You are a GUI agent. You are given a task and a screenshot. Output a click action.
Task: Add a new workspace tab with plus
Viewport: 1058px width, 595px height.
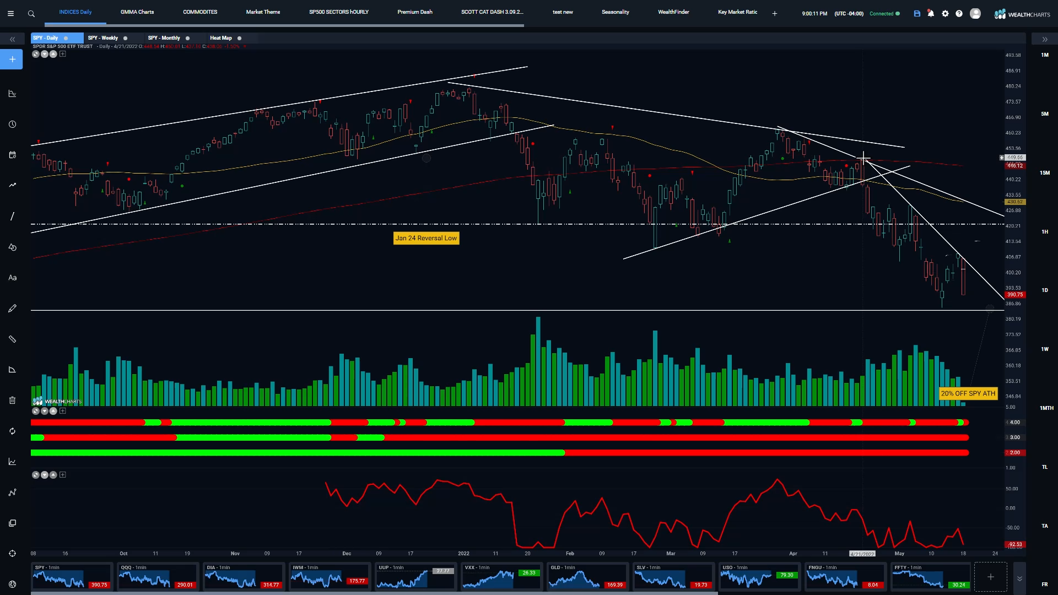pyautogui.click(x=775, y=13)
